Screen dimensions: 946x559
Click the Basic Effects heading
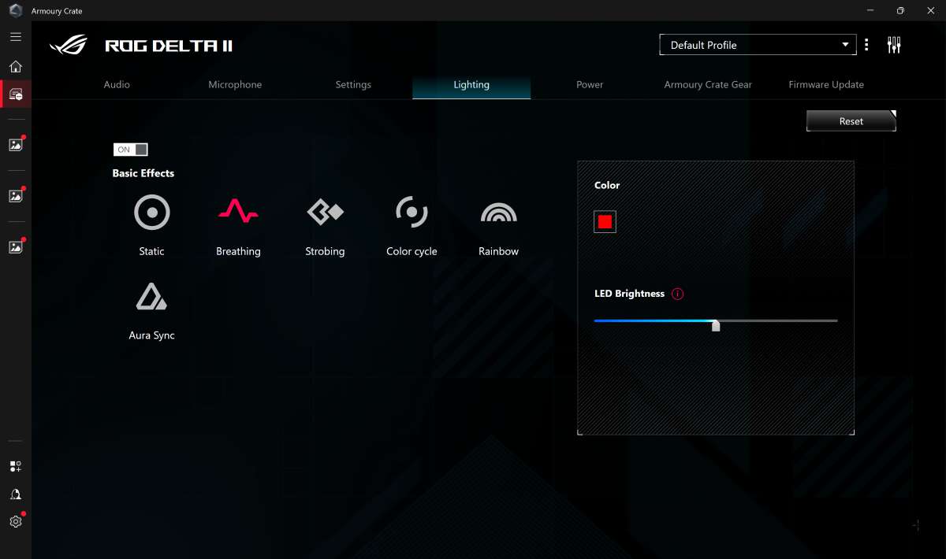[x=143, y=173]
